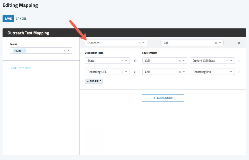Clear the State destination field
249x160 pixels.
point(122,61)
